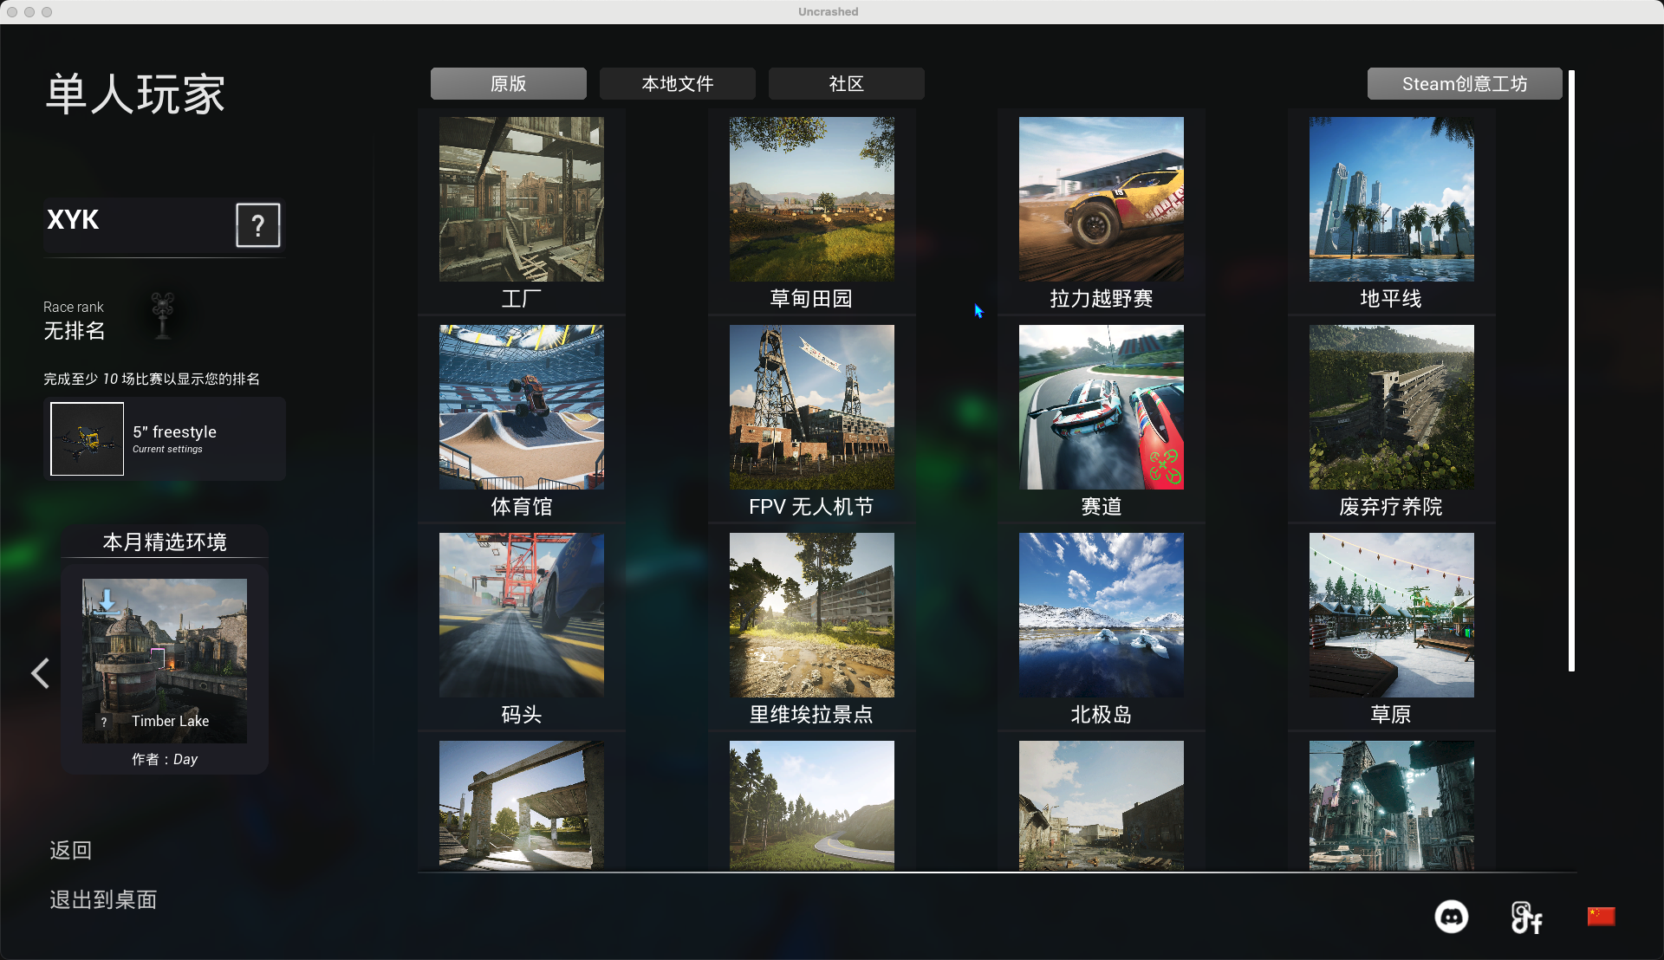The image size is (1664, 960).
Task: Click the Chinese flag language icon
Action: 1601,917
